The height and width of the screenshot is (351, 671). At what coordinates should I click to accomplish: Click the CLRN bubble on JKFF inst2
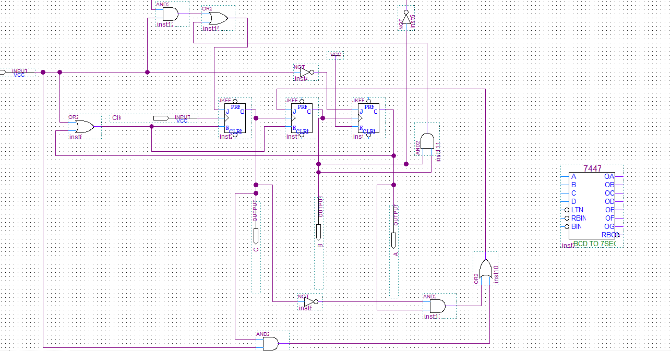pos(235,136)
